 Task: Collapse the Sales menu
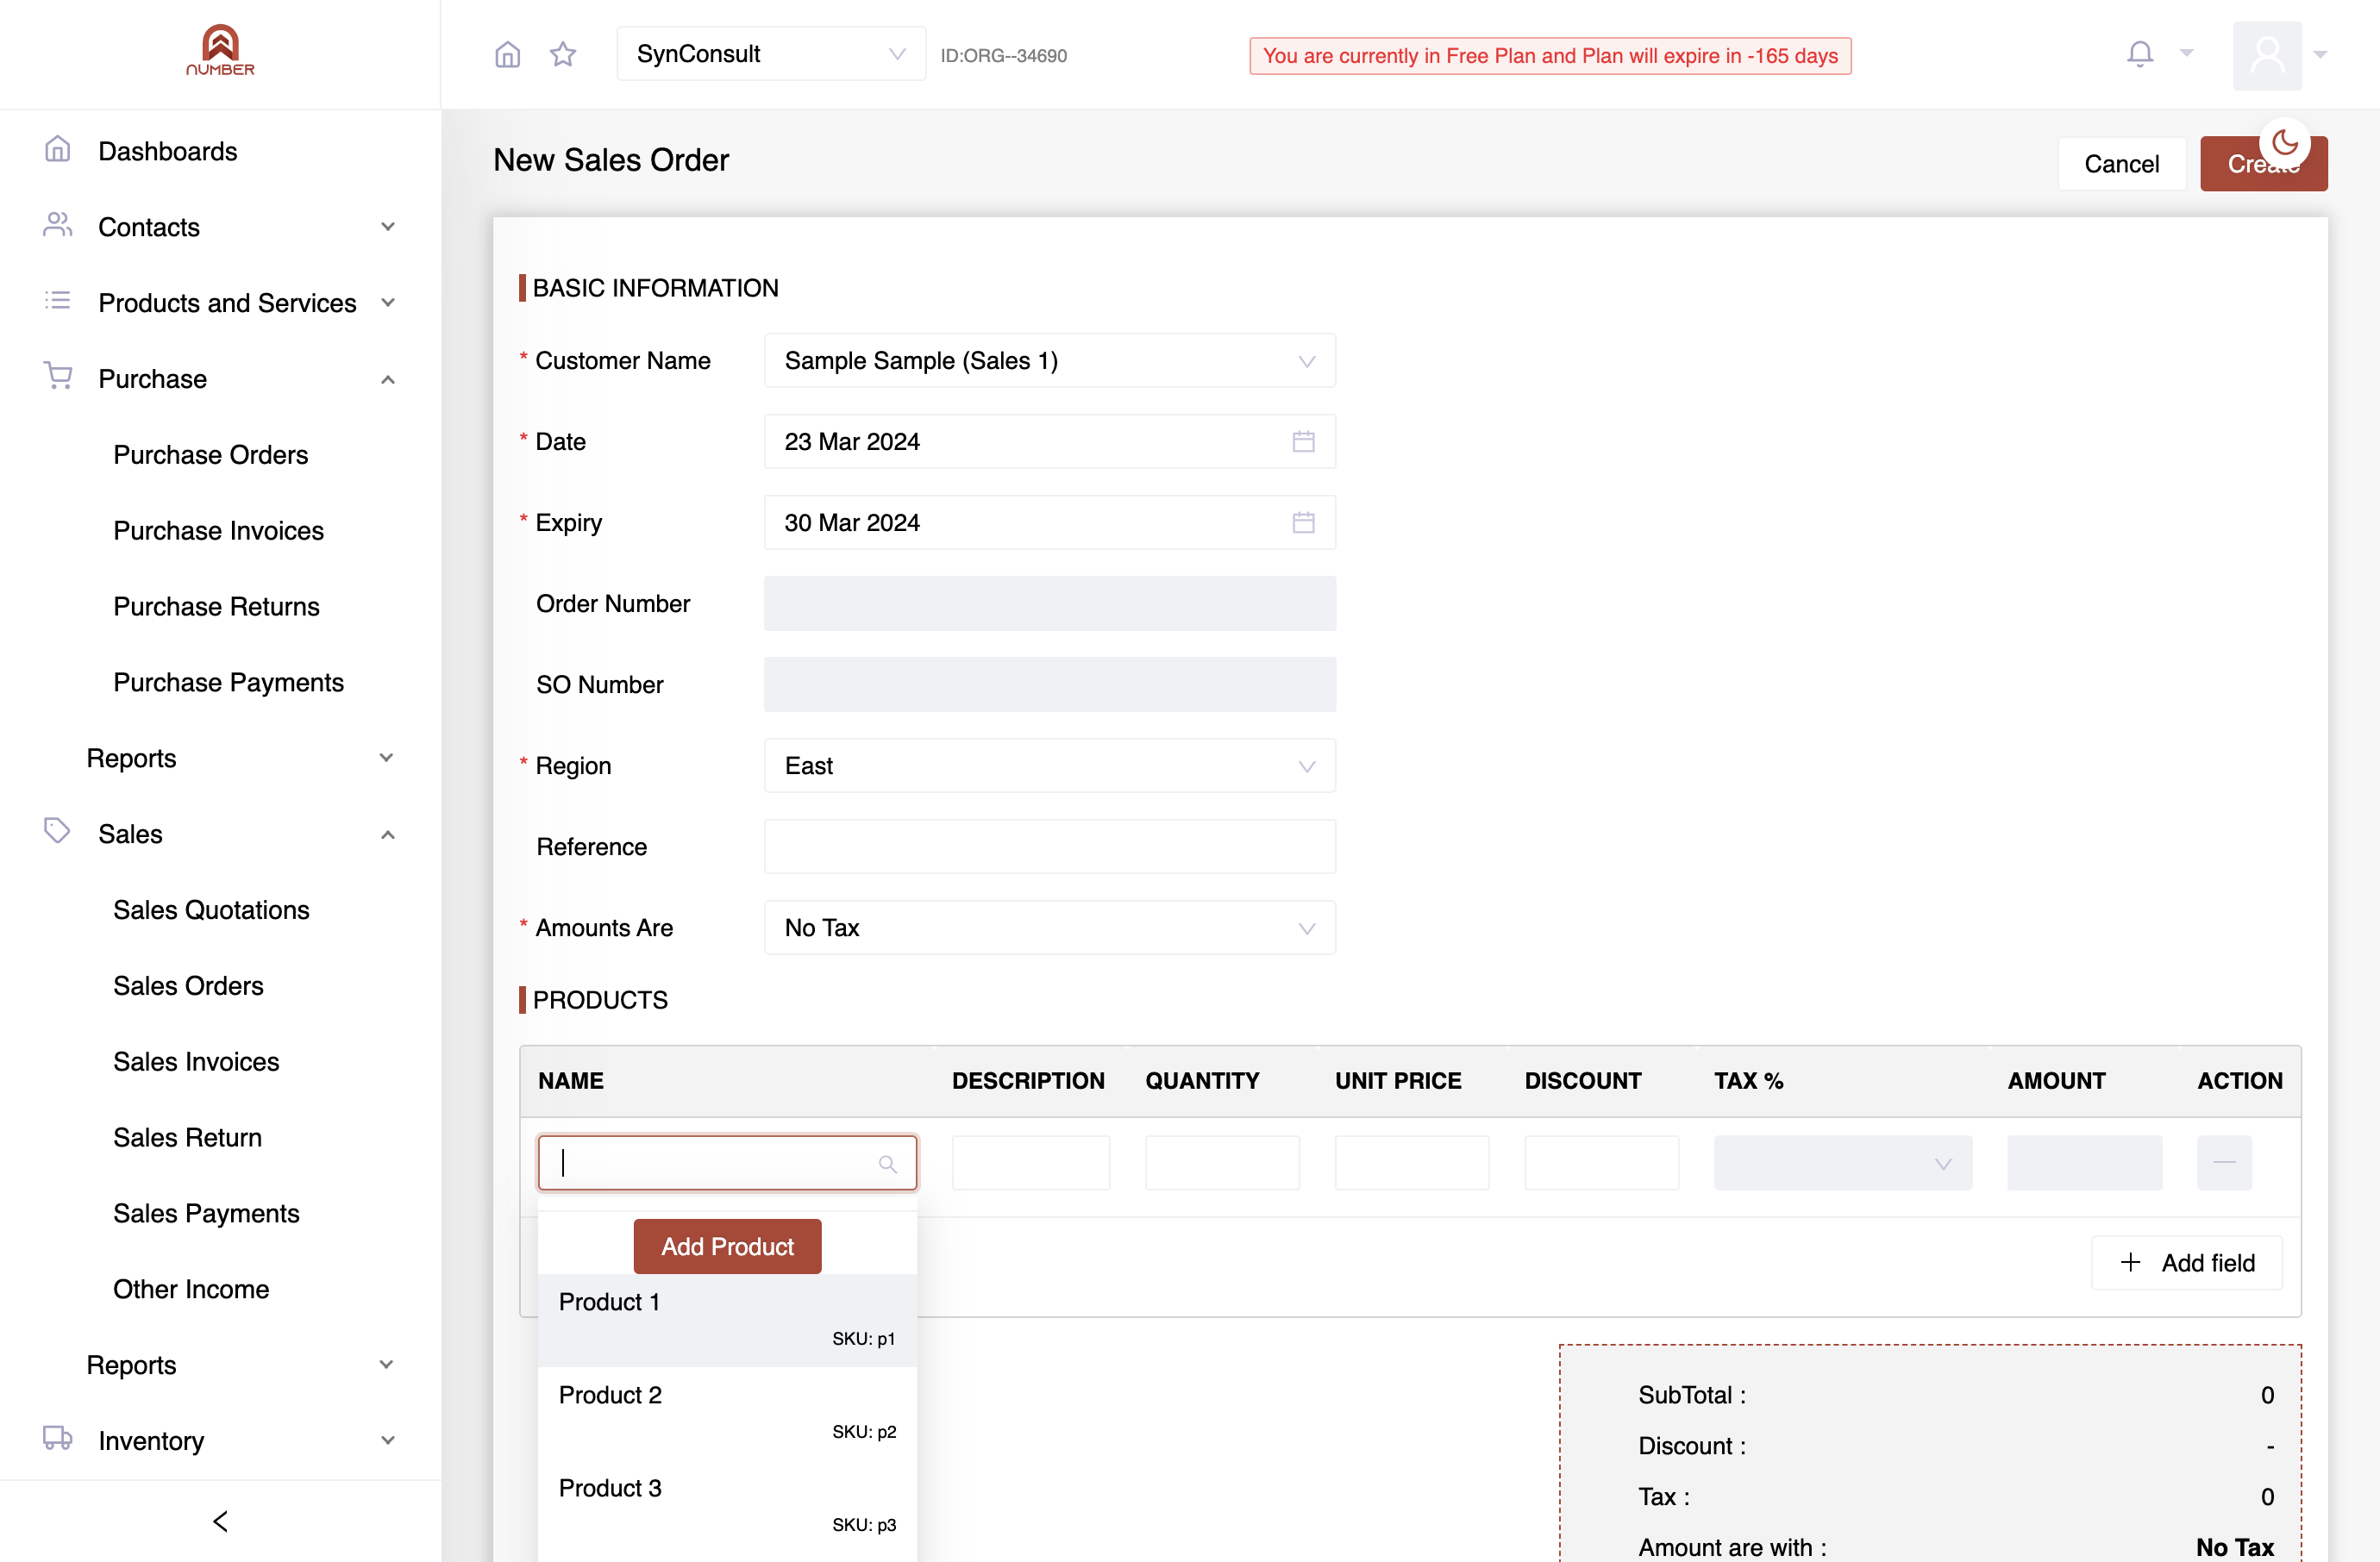click(x=220, y=834)
